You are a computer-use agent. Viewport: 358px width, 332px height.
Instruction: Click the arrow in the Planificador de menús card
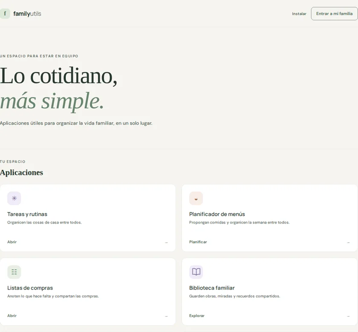348,243
